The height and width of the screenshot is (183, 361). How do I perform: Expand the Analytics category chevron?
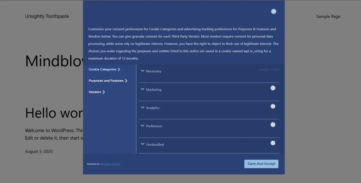tap(143, 107)
